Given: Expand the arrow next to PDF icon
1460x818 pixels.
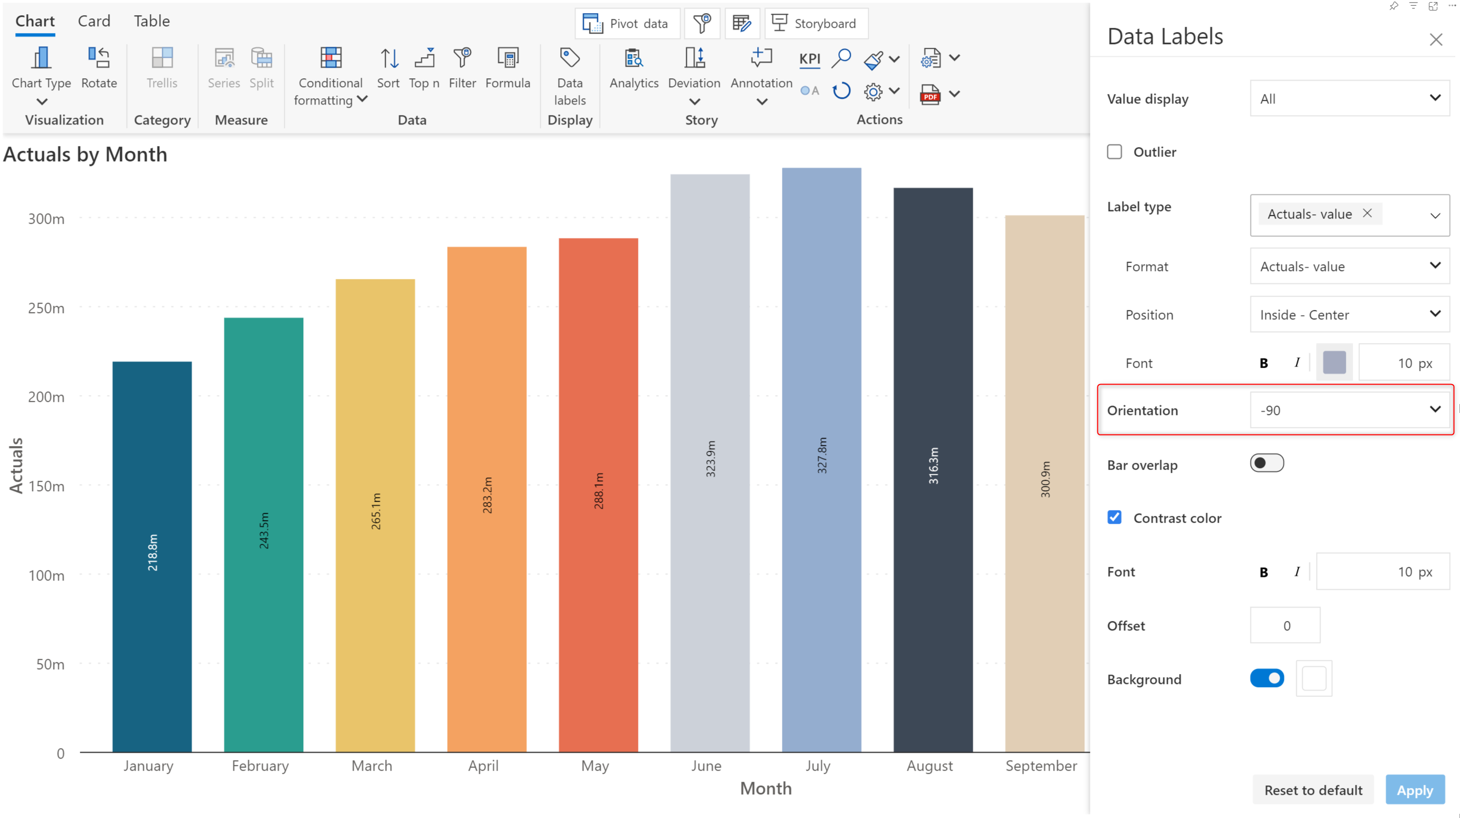Looking at the screenshot, I should [954, 94].
